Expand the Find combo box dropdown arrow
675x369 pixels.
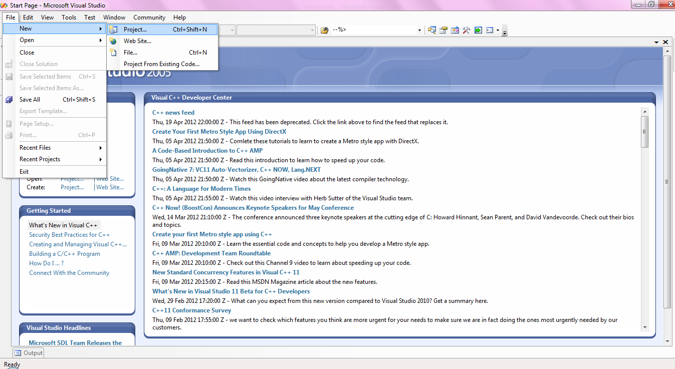tap(419, 30)
